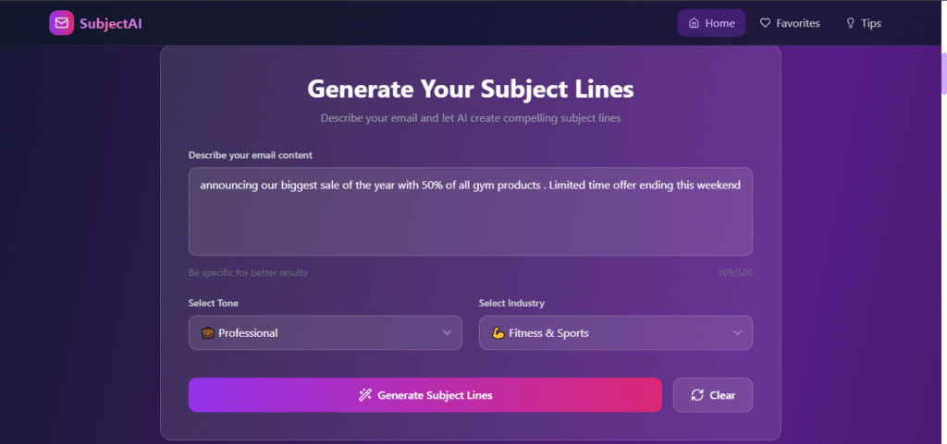Expand tone list via the Professional chevron
The height and width of the screenshot is (444, 947).
[448, 333]
